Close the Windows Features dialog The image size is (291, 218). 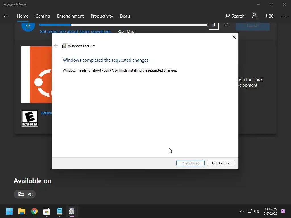click(x=234, y=37)
